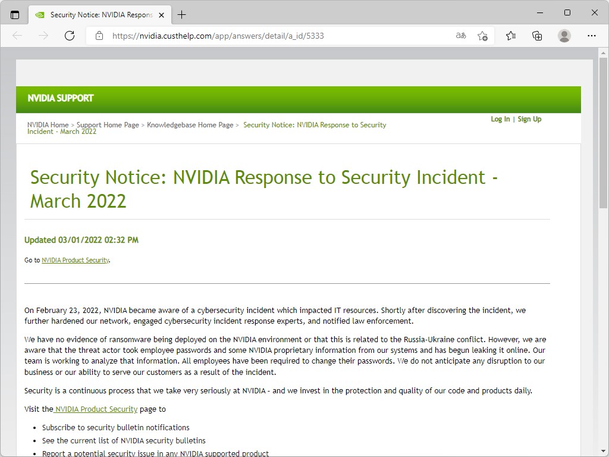Click the Sign Up link
This screenshot has width=609, height=457.
(x=529, y=119)
